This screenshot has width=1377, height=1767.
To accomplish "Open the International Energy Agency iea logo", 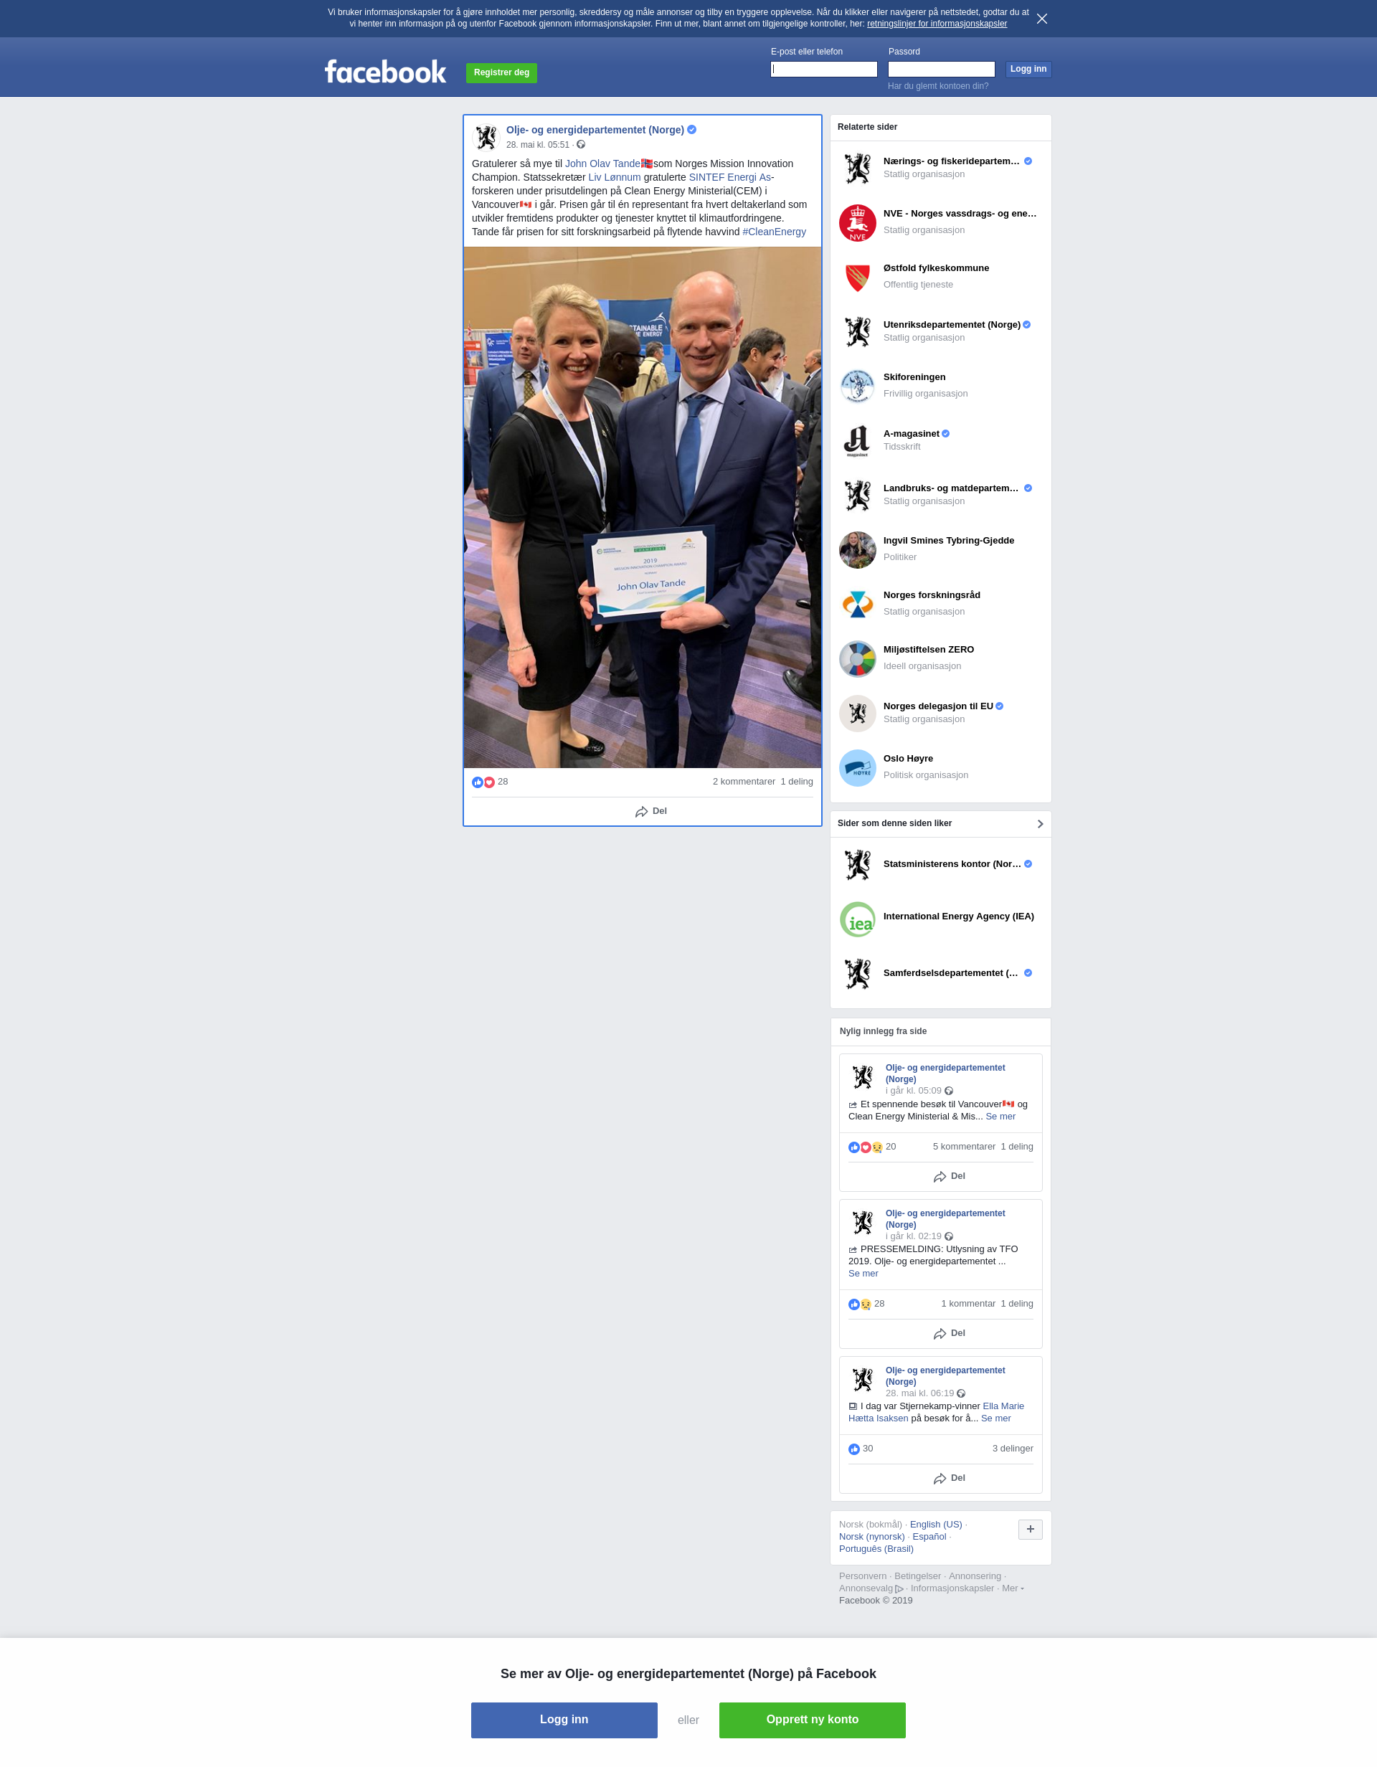I will point(858,919).
